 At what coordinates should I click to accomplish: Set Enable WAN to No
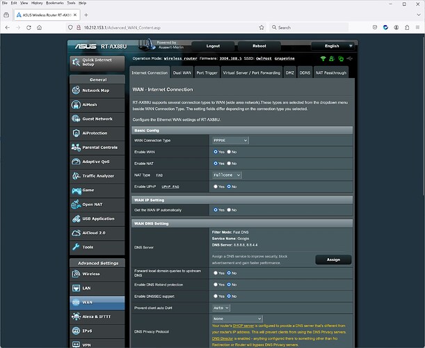(x=229, y=152)
